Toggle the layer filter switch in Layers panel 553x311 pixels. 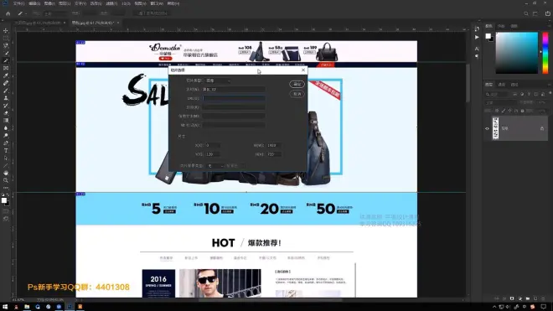click(x=550, y=94)
